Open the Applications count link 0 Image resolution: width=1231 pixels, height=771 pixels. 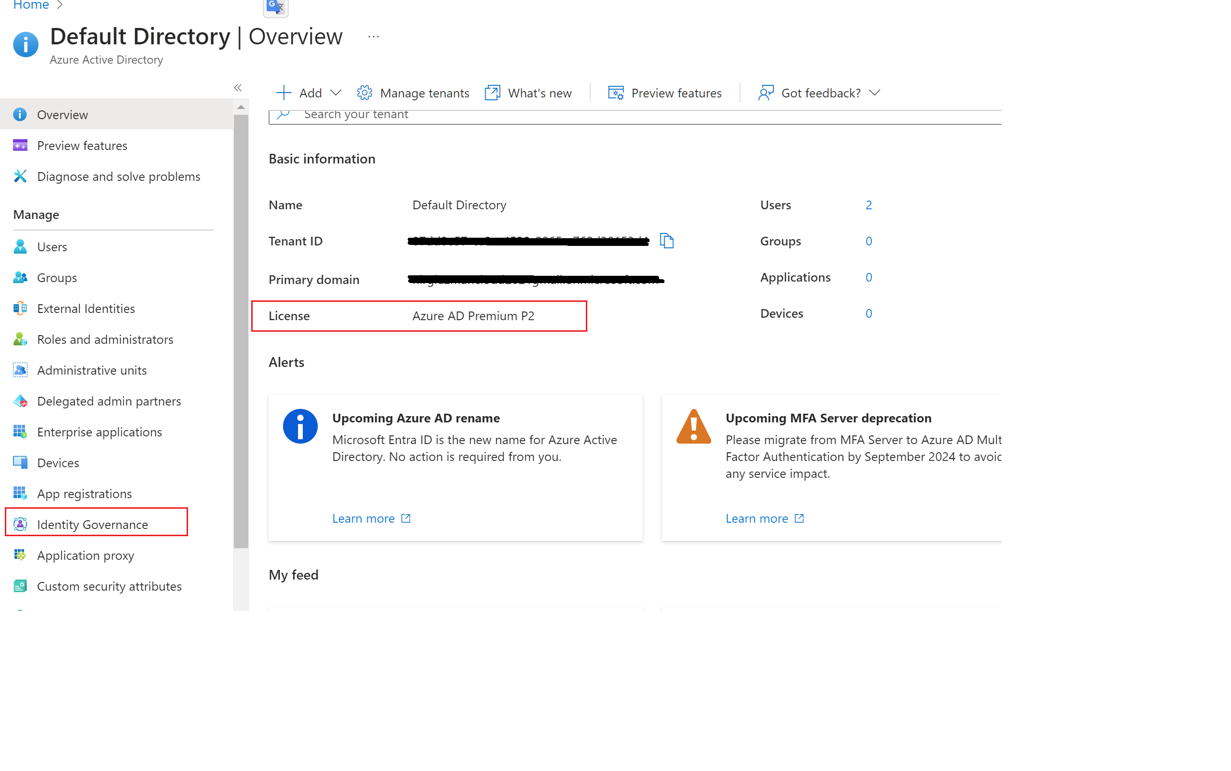pos(868,277)
